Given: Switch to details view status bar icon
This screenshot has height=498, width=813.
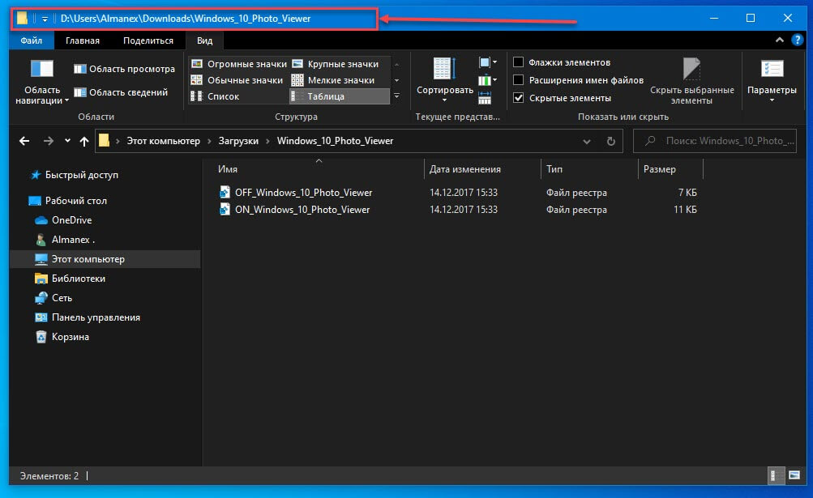Looking at the screenshot, I should [775, 475].
